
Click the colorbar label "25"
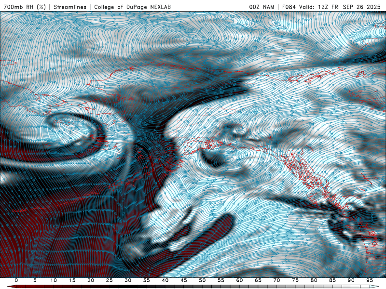(110, 280)
